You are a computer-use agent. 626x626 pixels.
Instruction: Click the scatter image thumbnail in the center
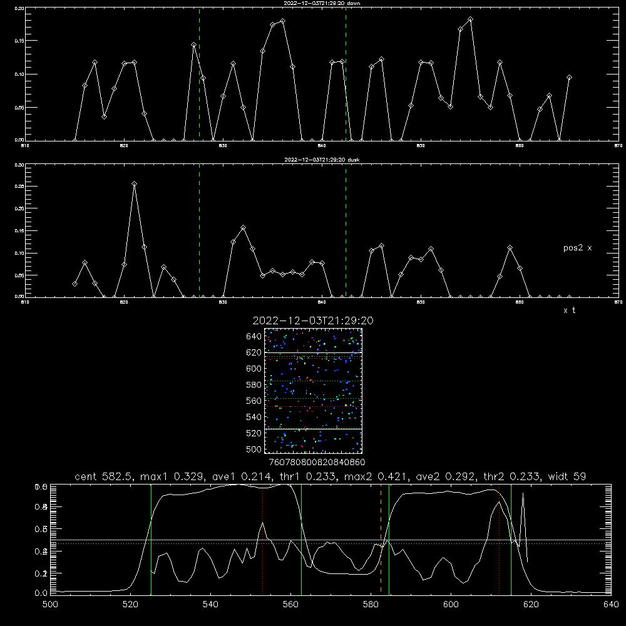pos(314,391)
